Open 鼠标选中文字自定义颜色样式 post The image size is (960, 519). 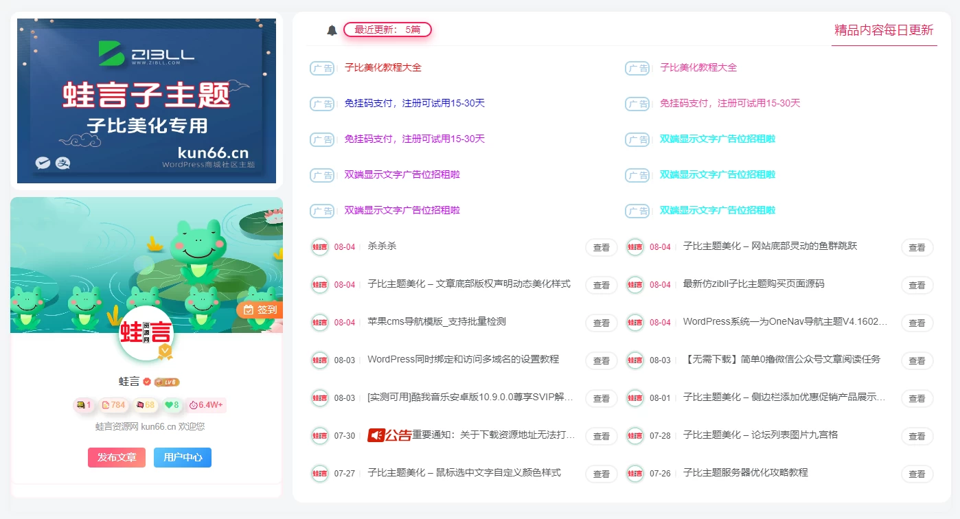pyautogui.click(x=464, y=472)
